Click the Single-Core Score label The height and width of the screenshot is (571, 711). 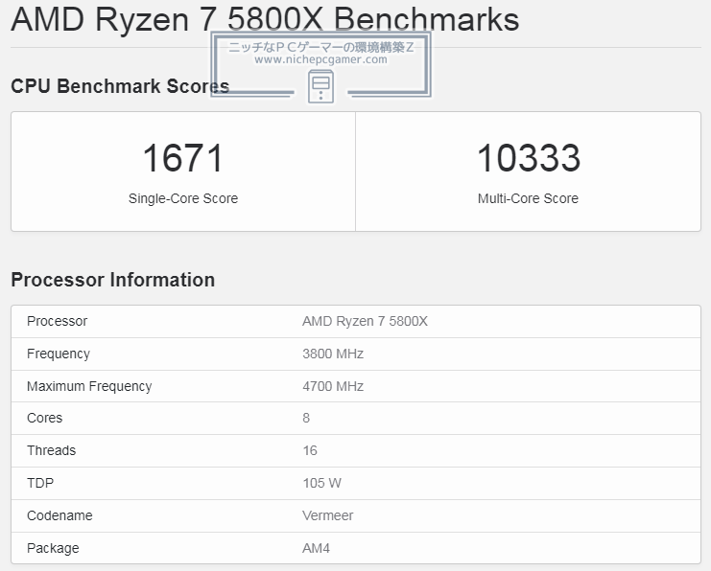(x=182, y=198)
